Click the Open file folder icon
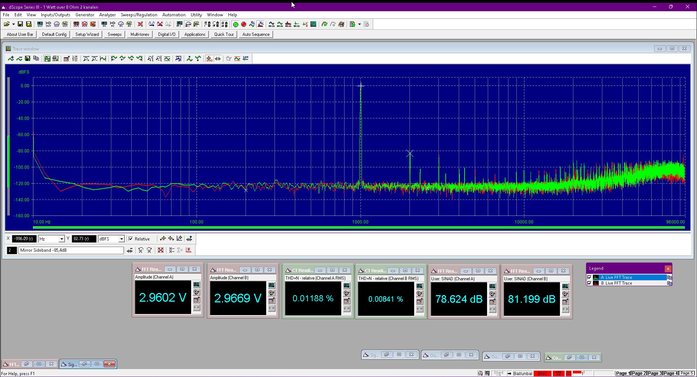This screenshot has height=377, width=697. tap(7, 24)
